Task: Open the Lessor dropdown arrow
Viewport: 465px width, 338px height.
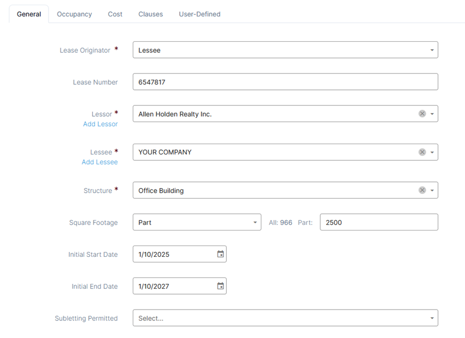Action: (432, 114)
